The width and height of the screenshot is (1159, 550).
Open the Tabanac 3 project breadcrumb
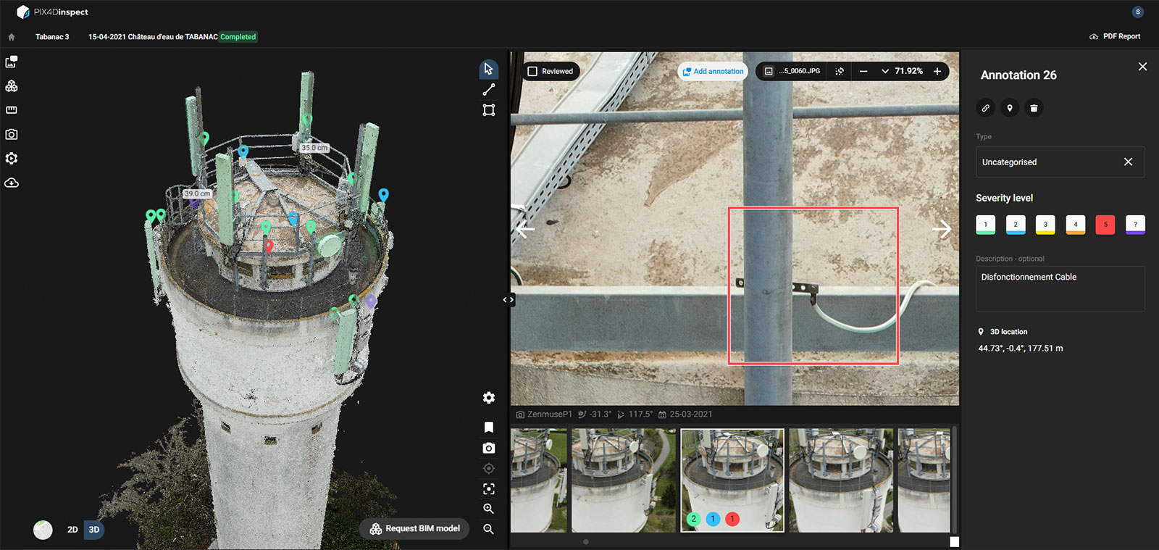tap(52, 37)
